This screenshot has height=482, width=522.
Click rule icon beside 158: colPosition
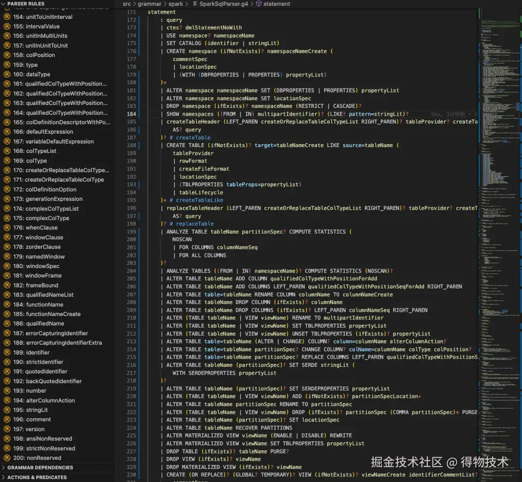7,55
